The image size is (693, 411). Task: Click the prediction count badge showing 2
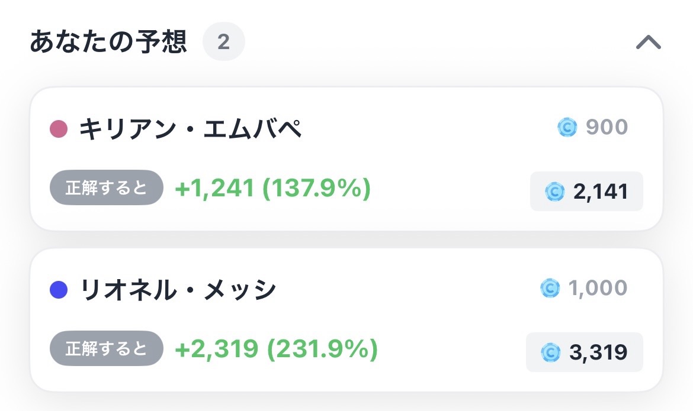click(x=224, y=41)
